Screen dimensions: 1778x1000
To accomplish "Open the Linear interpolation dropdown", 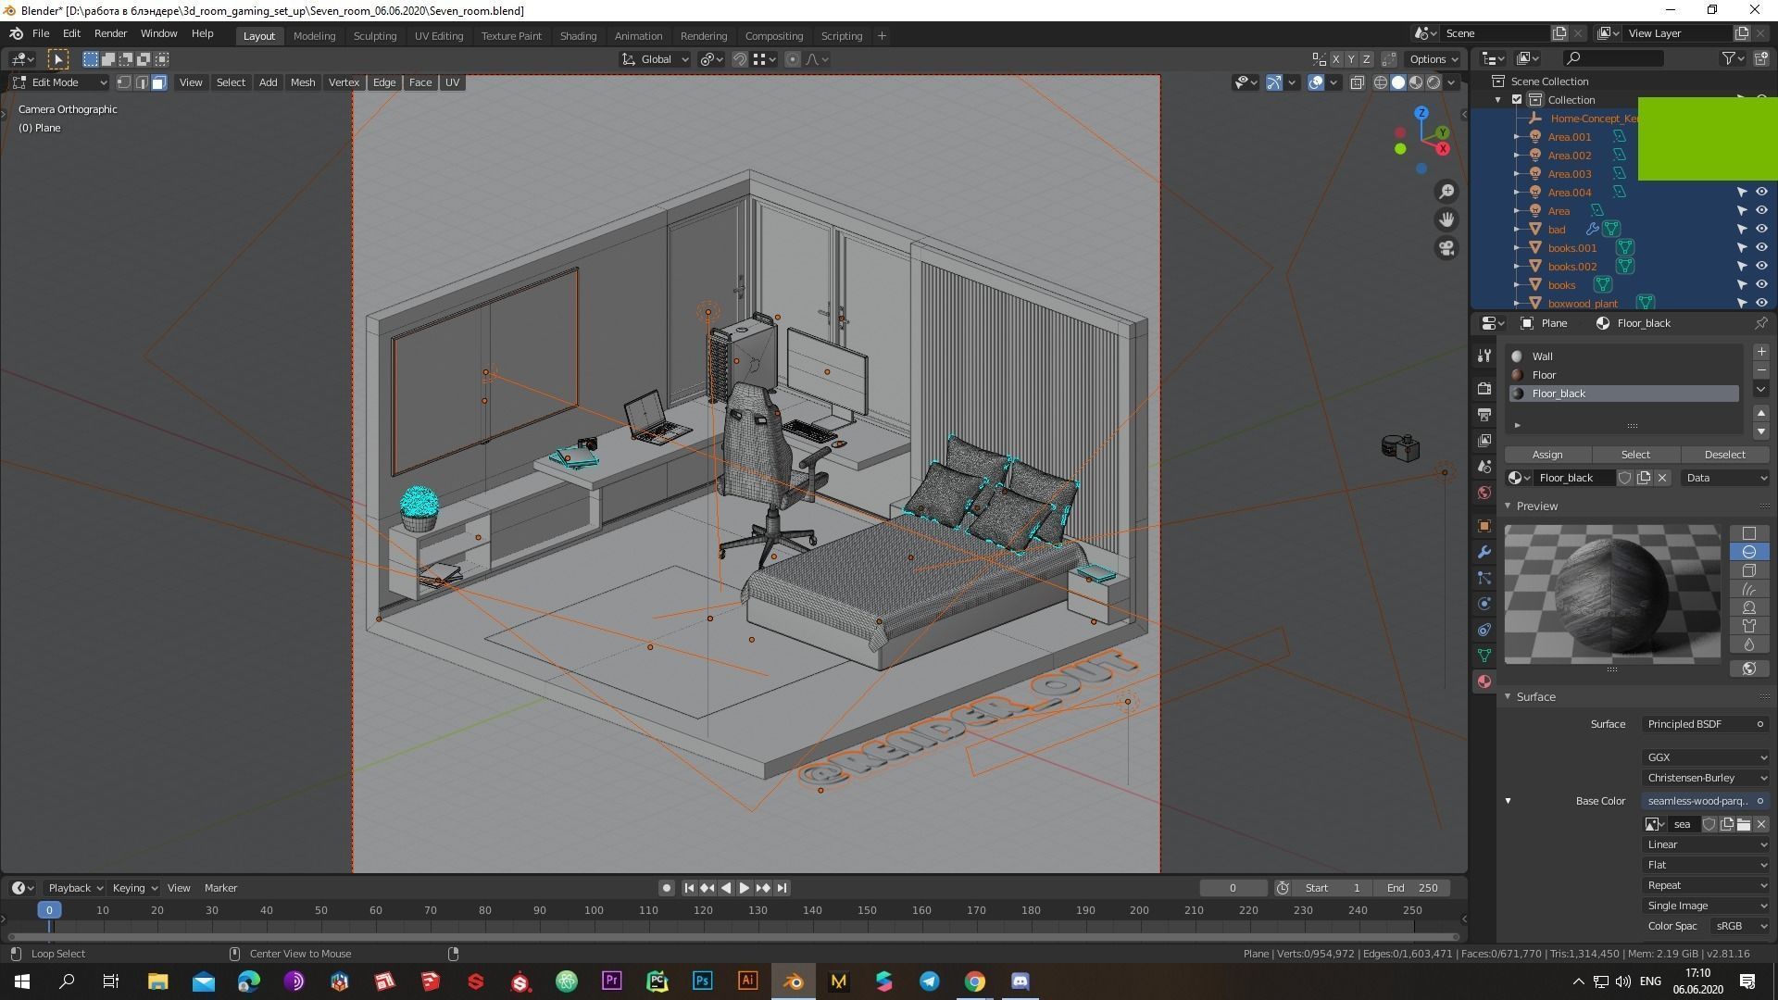I will pos(1706,844).
